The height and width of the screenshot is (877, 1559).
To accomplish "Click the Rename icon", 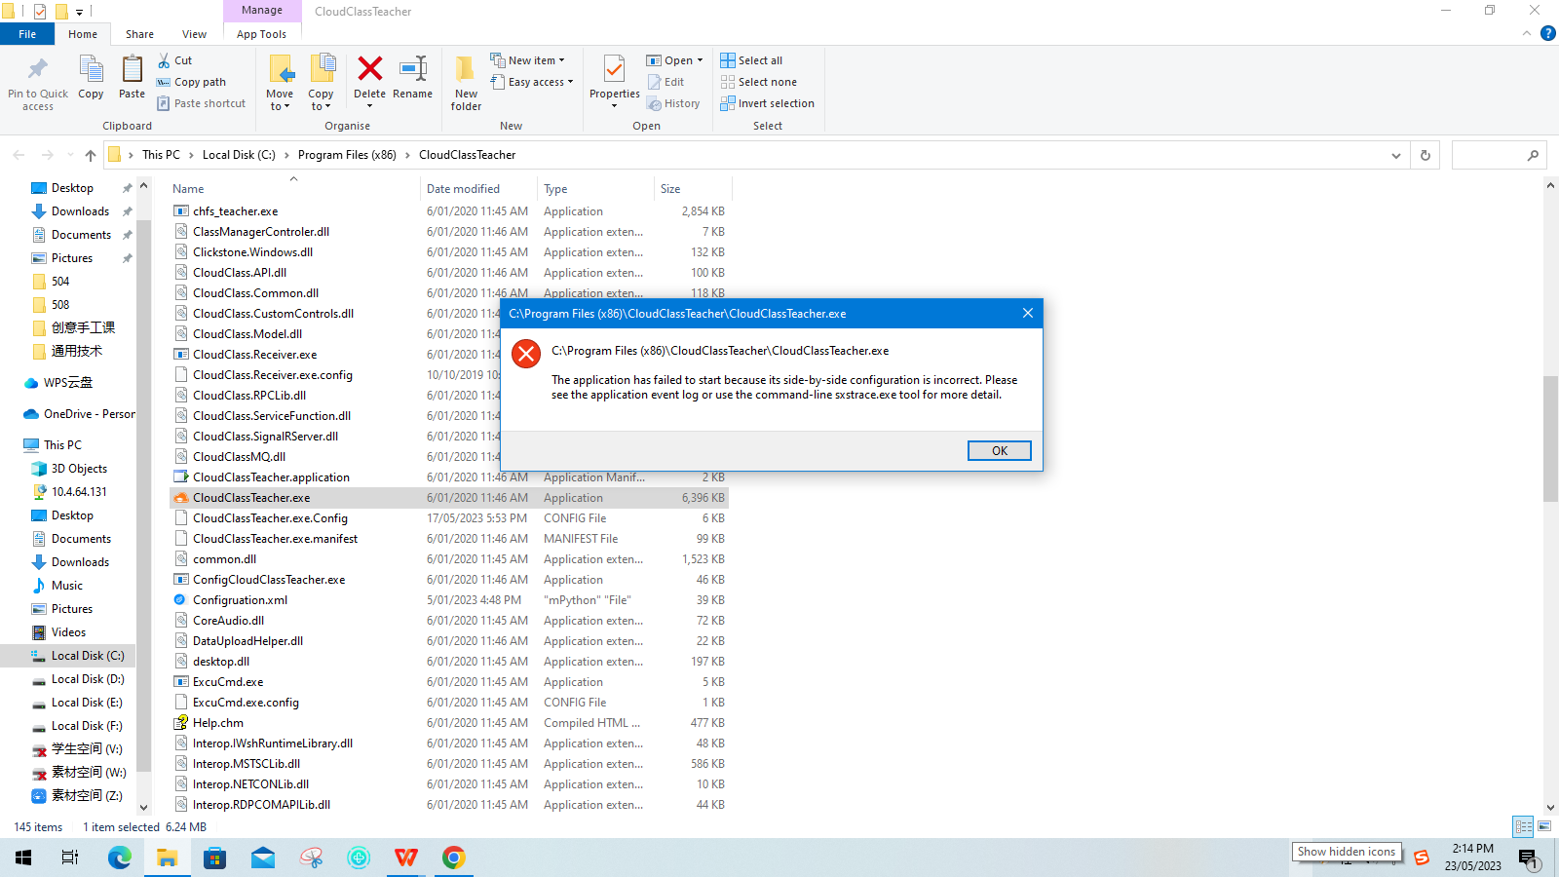I will 413,68.
